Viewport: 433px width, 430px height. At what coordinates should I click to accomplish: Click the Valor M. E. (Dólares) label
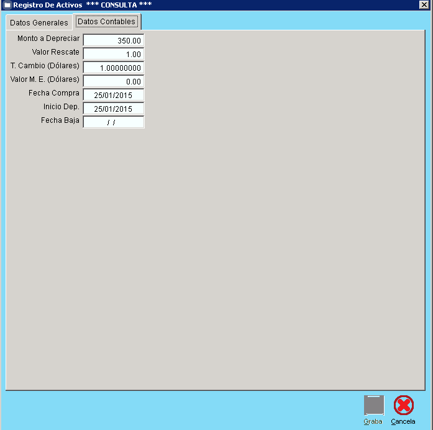tap(45, 79)
